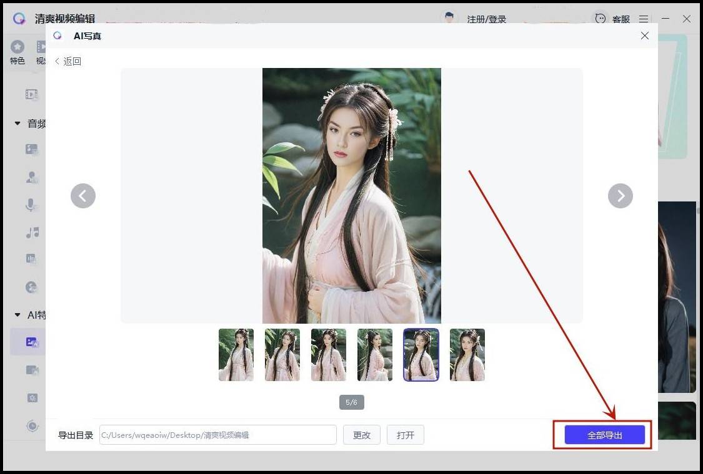Switch to the 特色 tab

tap(17, 52)
